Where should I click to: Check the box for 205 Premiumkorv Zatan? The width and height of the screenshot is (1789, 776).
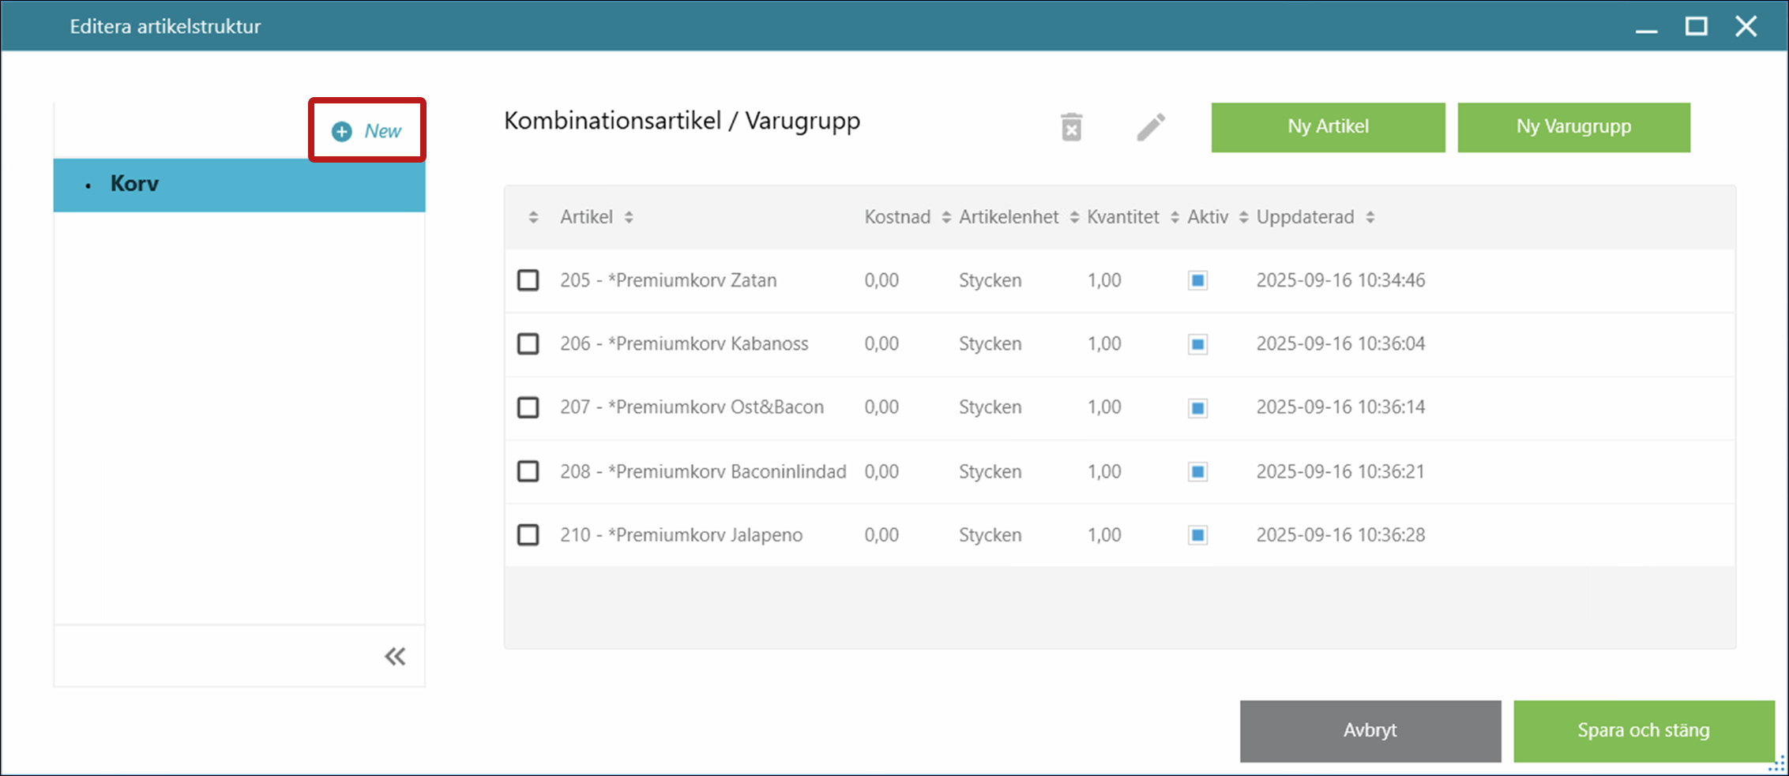528,280
